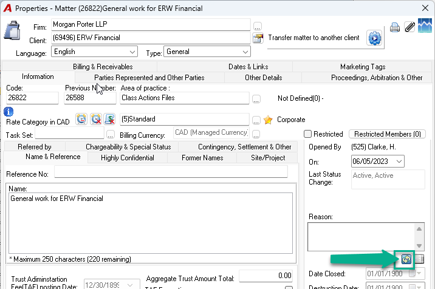This screenshot has height=289, width=435.
Task: Browse Area of practice with ellipsis button
Action: click(x=256, y=100)
